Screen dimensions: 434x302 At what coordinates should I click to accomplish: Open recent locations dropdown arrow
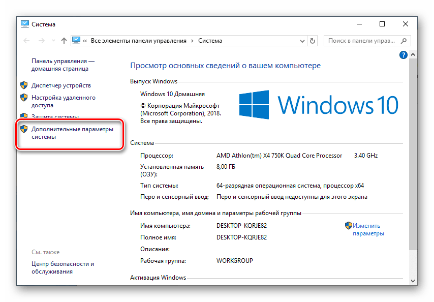[53, 41]
